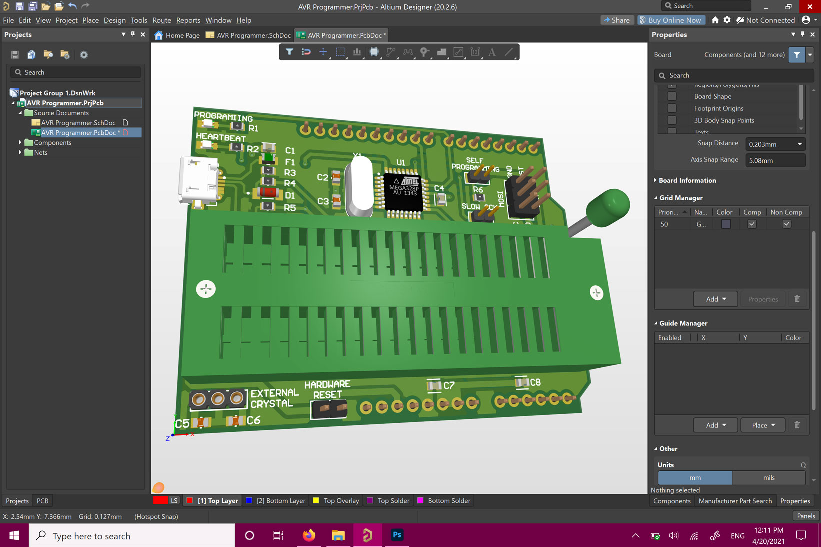821x547 pixels.
Task: Open the Design menu
Action: (115, 20)
